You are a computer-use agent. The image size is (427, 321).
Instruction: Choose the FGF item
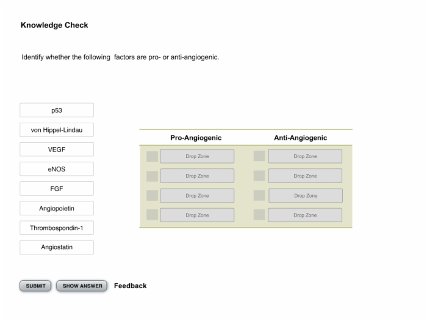tap(57, 189)
